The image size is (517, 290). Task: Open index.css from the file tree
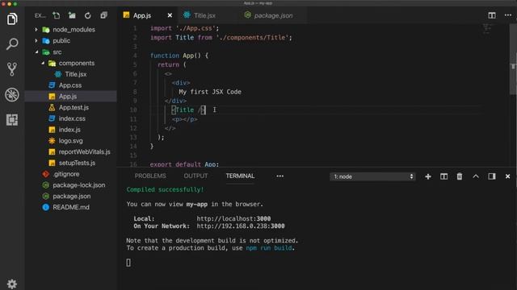coord(70,118)
